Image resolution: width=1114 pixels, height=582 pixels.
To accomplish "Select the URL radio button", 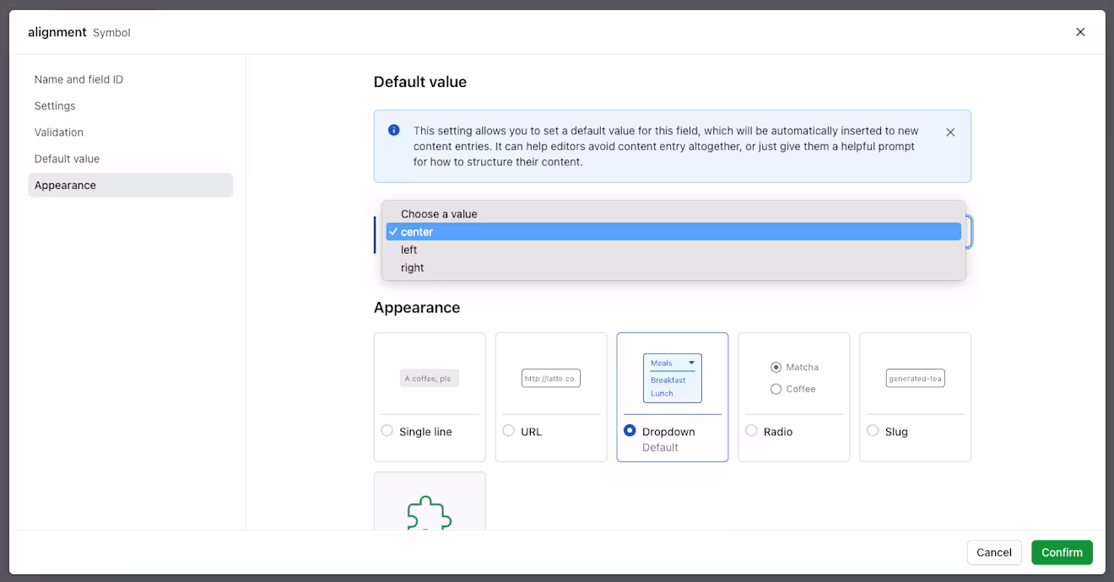I will (509, 431).
